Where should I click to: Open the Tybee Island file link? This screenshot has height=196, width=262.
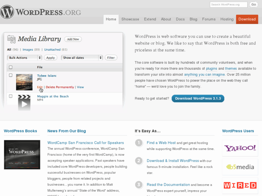tap(46, 76)
